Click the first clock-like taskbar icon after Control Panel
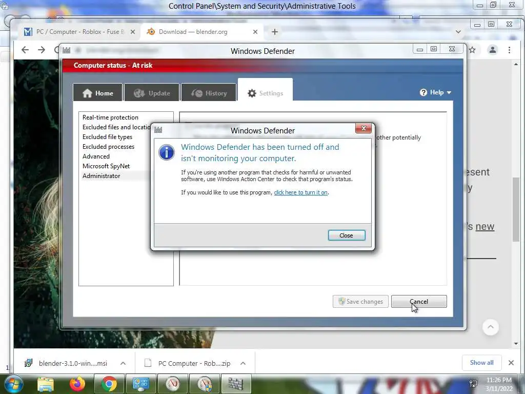The height and width of the screenshot is (394, 525). point(172,384)
